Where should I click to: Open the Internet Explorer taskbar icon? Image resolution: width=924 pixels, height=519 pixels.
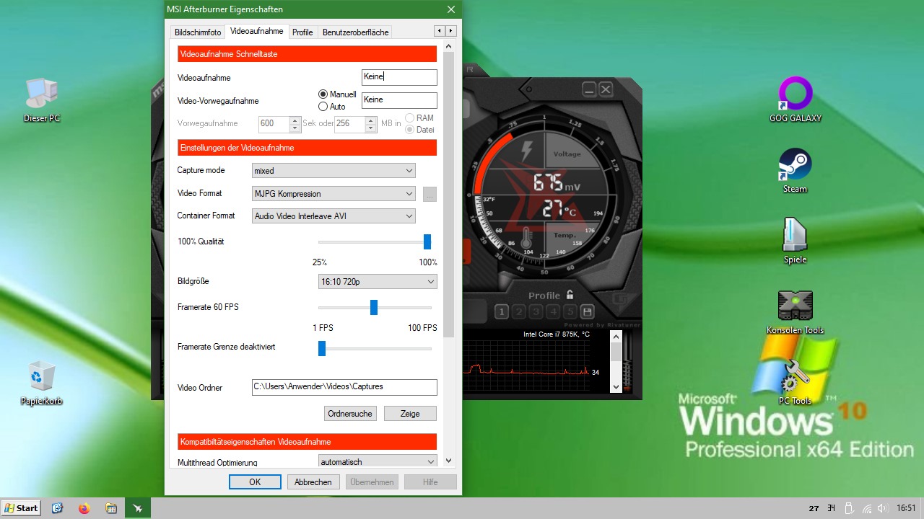[x=58, y=508]
